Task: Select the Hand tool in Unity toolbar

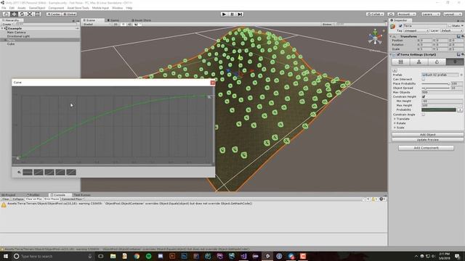Action: click(x=6, y=14)
